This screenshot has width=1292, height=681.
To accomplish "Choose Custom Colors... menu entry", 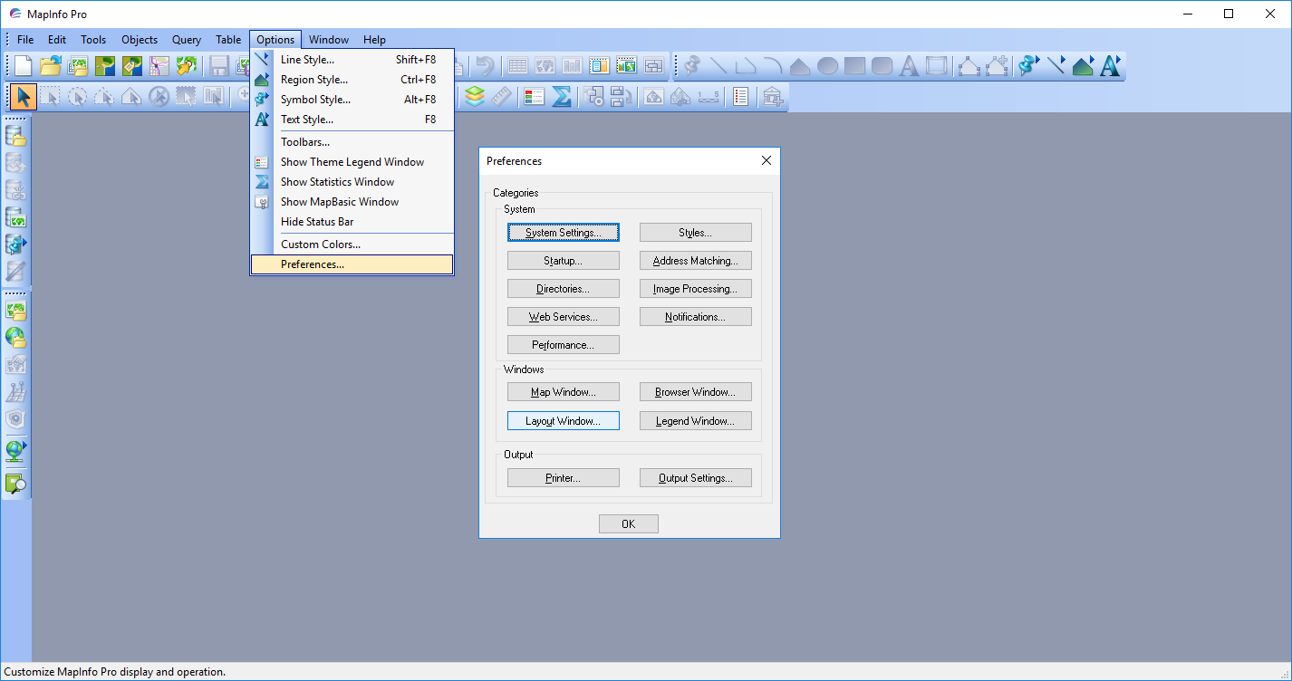I will [x=352, y=245].
